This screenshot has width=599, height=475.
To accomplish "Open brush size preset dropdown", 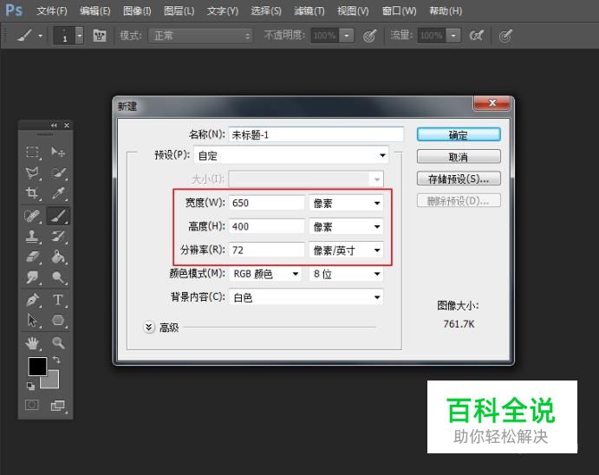I will coord(79,36).
